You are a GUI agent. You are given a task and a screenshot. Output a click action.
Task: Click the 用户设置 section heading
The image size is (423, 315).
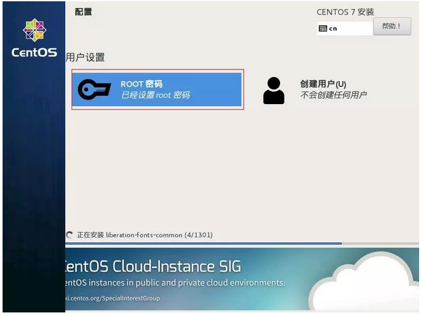(85, 57)
